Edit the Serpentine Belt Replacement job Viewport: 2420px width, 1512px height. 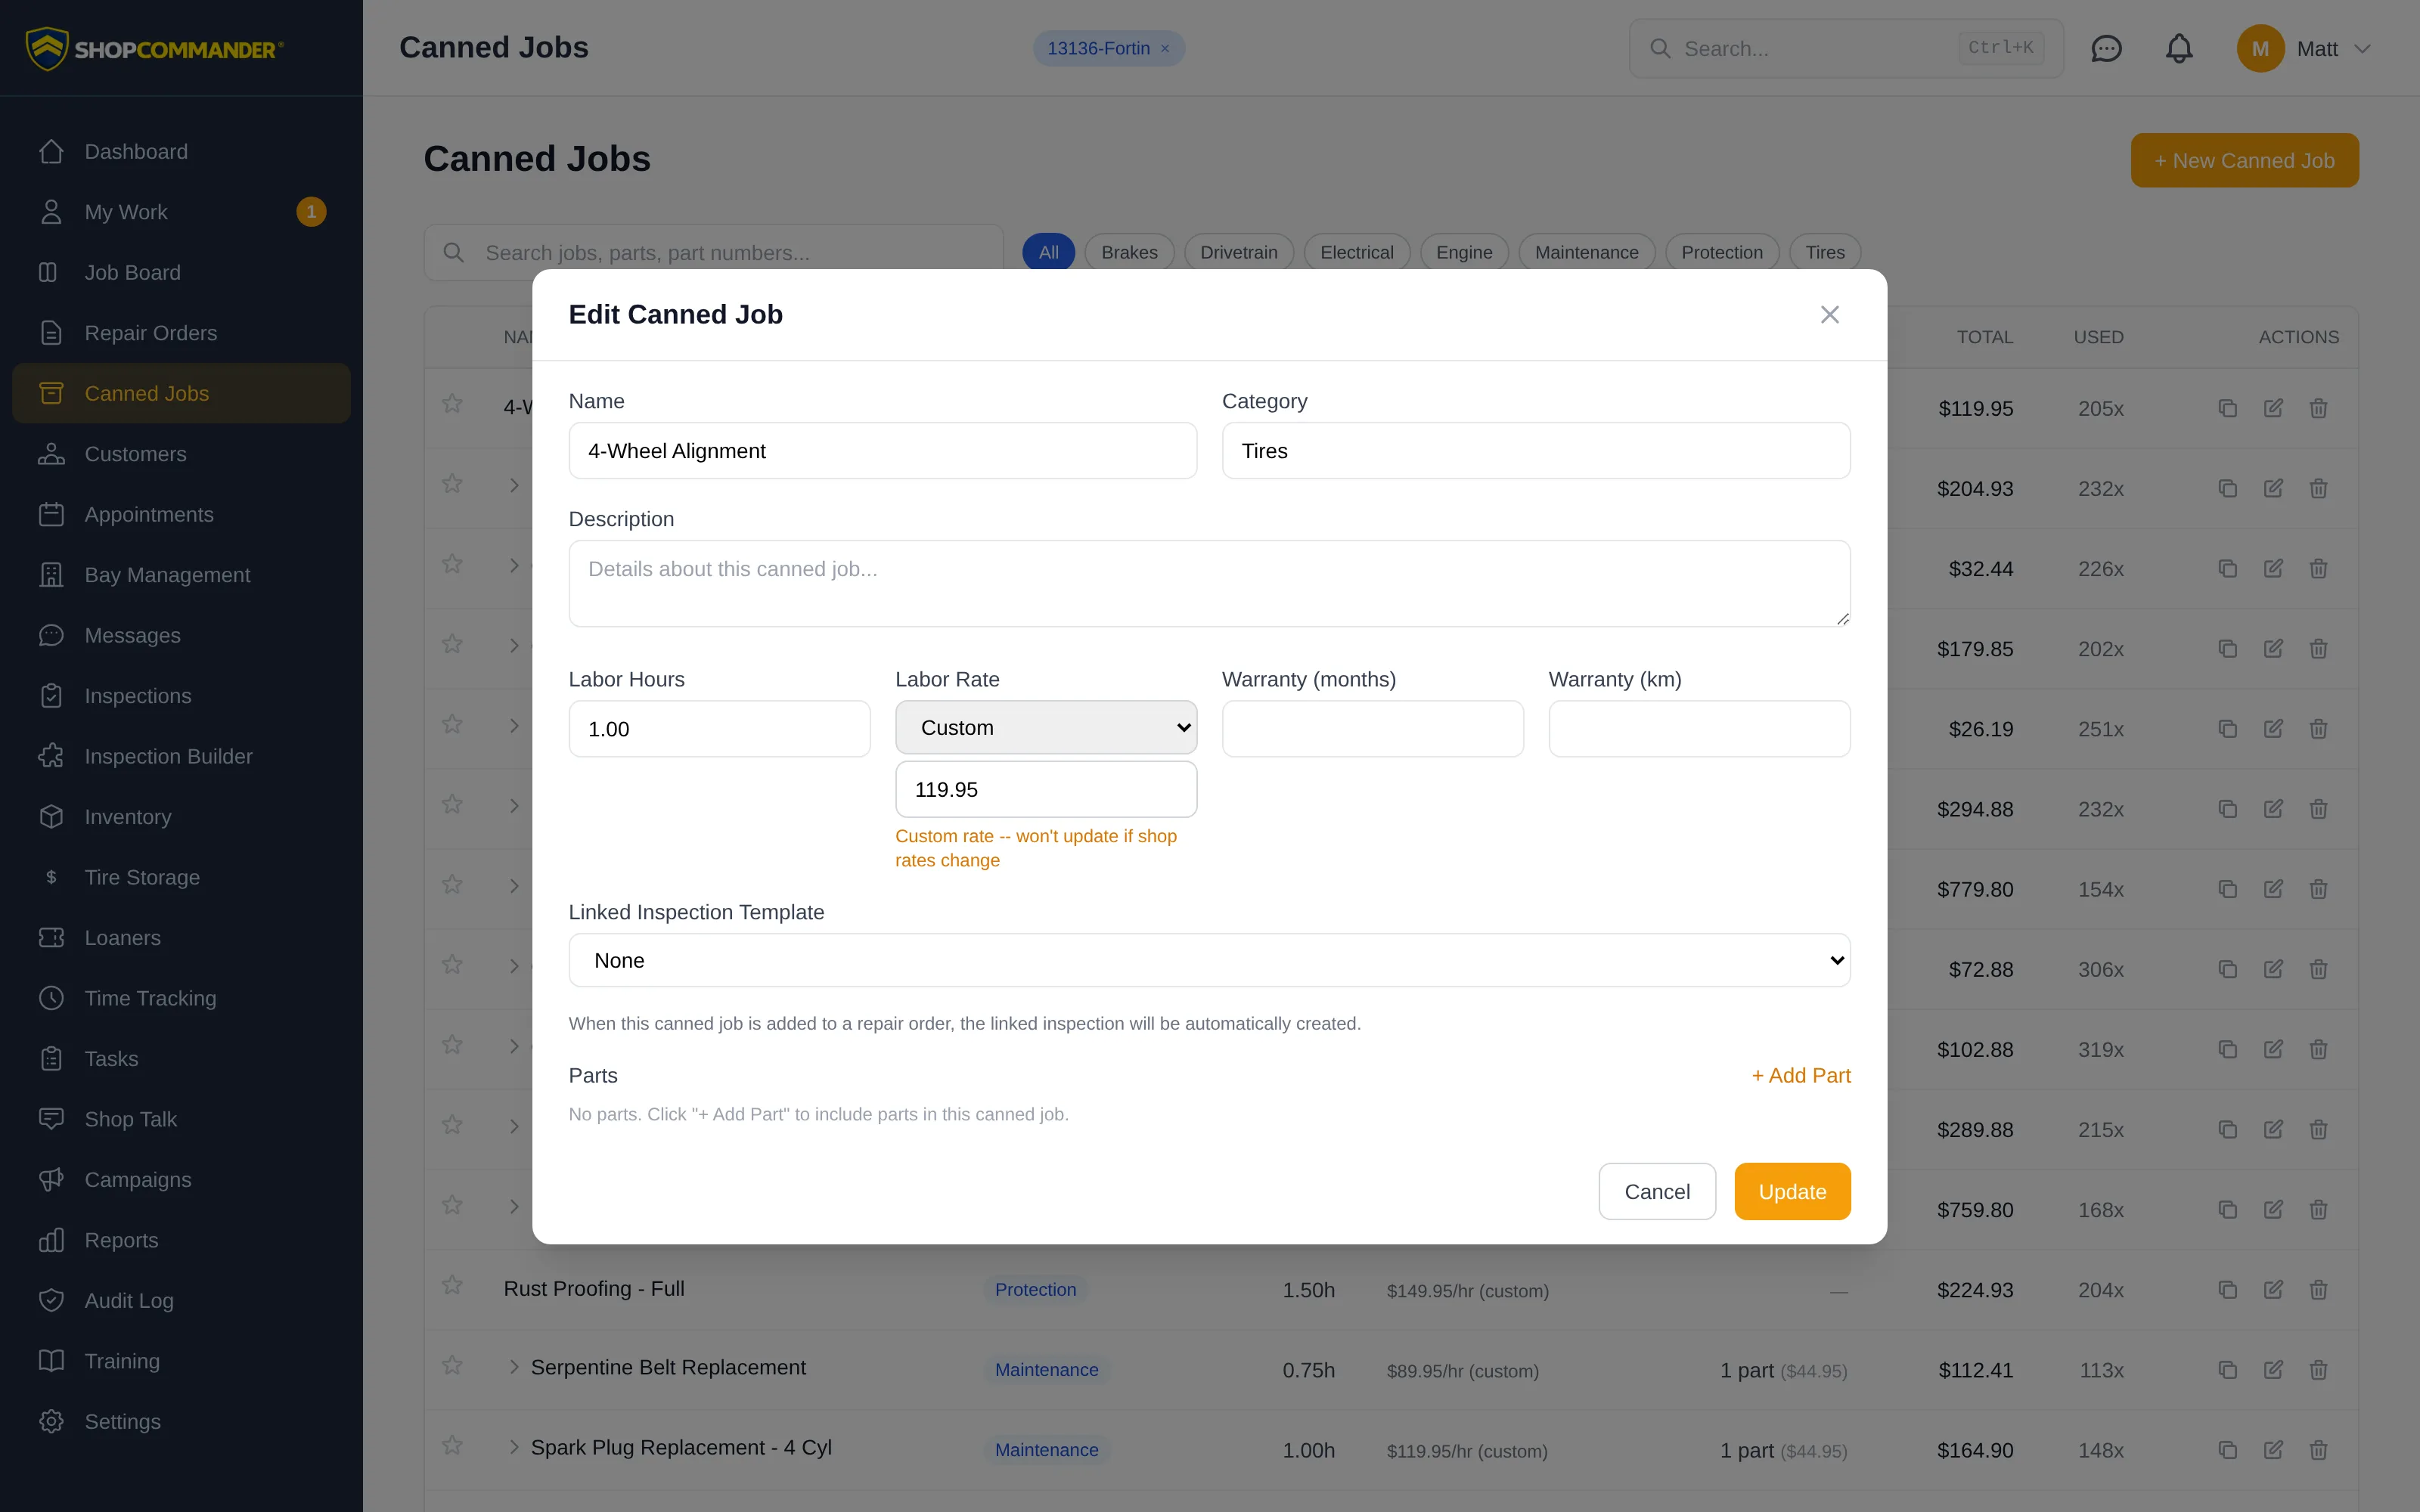click(x=2273, y=1370)
